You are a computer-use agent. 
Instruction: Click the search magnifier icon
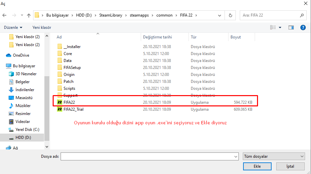click(302, 15)
